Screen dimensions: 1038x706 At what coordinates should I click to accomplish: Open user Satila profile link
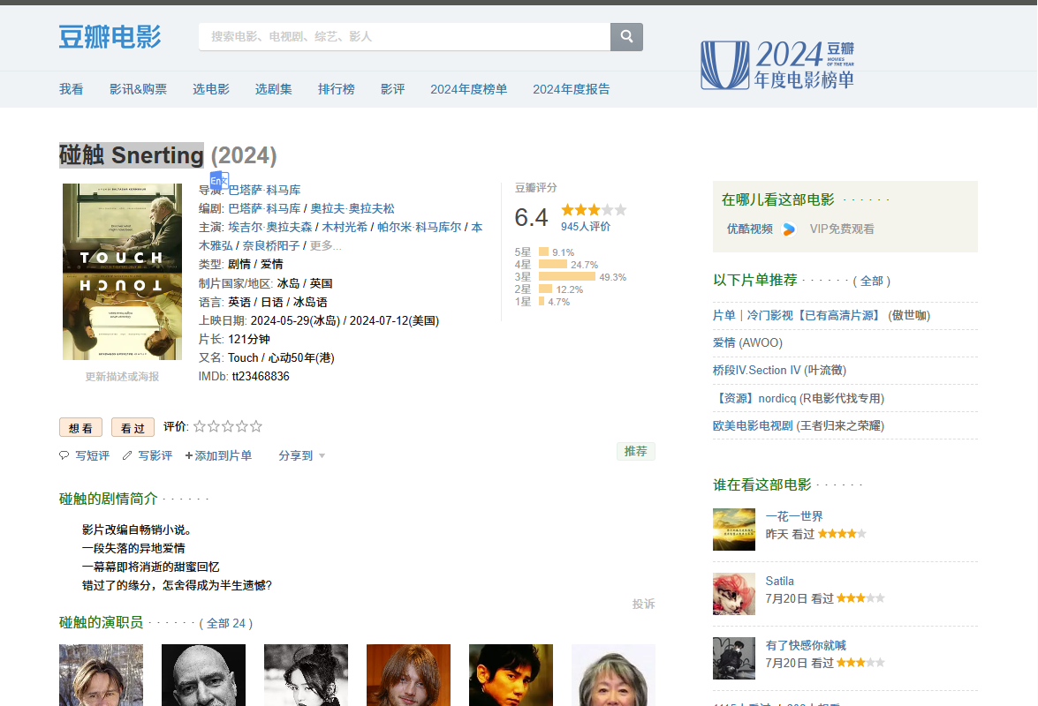pos(780,581)
